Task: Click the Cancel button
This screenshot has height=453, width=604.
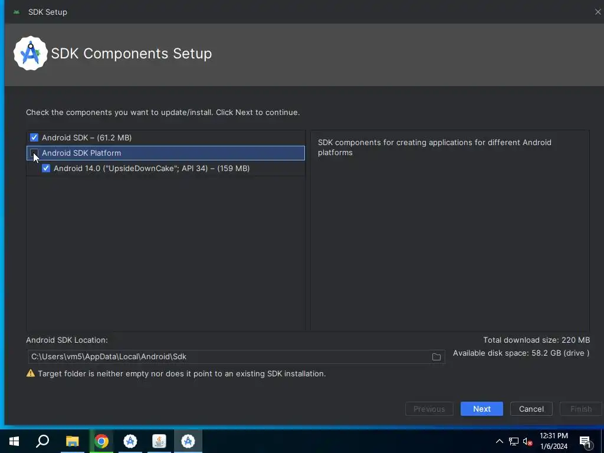Action: pyautogui.click(x=531, y=409)
